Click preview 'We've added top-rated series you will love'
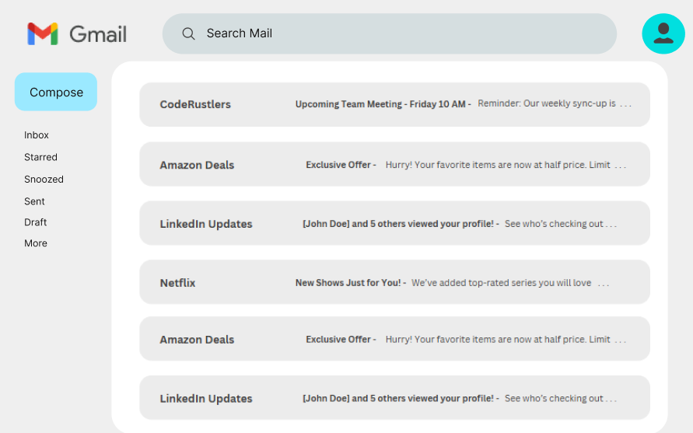 pyautogui.click(x=501, y=283)
